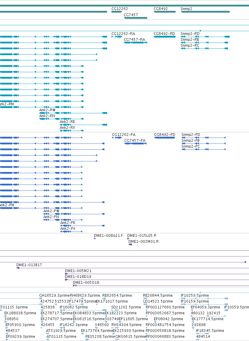
Task: Click the DME1-018D19 label
Action: pyautogui.click(x=78, y=277)
